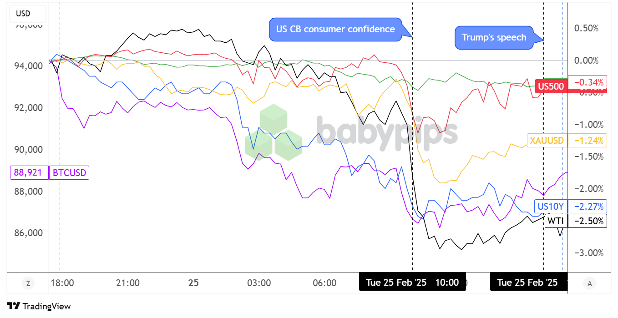This screenshot has width=618, height=318.
Task: Click the Trump's speech callout
Action: tap(494, 37)
